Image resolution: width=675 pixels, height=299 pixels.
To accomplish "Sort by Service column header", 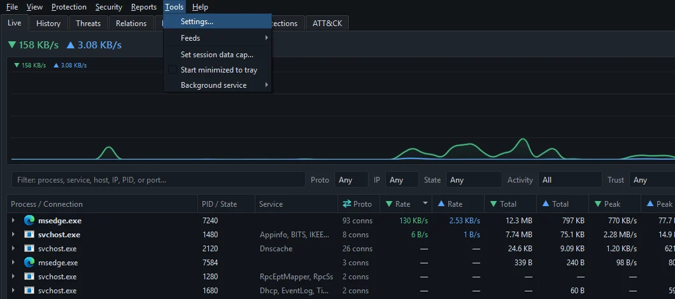I will (297, 204).
